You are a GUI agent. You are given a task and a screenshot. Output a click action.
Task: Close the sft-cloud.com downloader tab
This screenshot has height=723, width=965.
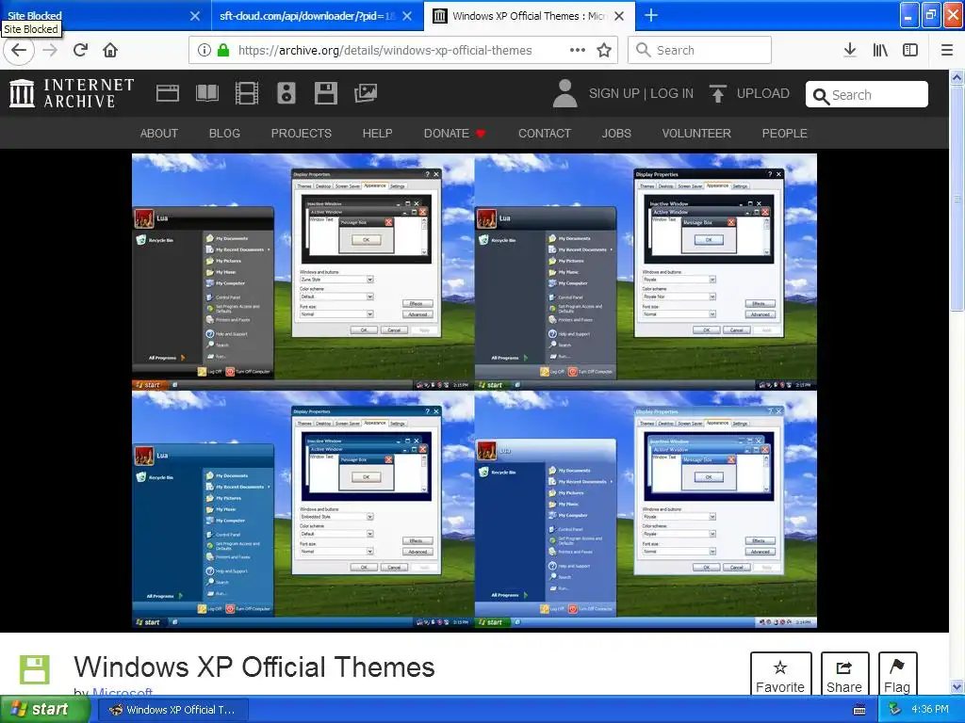[x=407, y=16]
